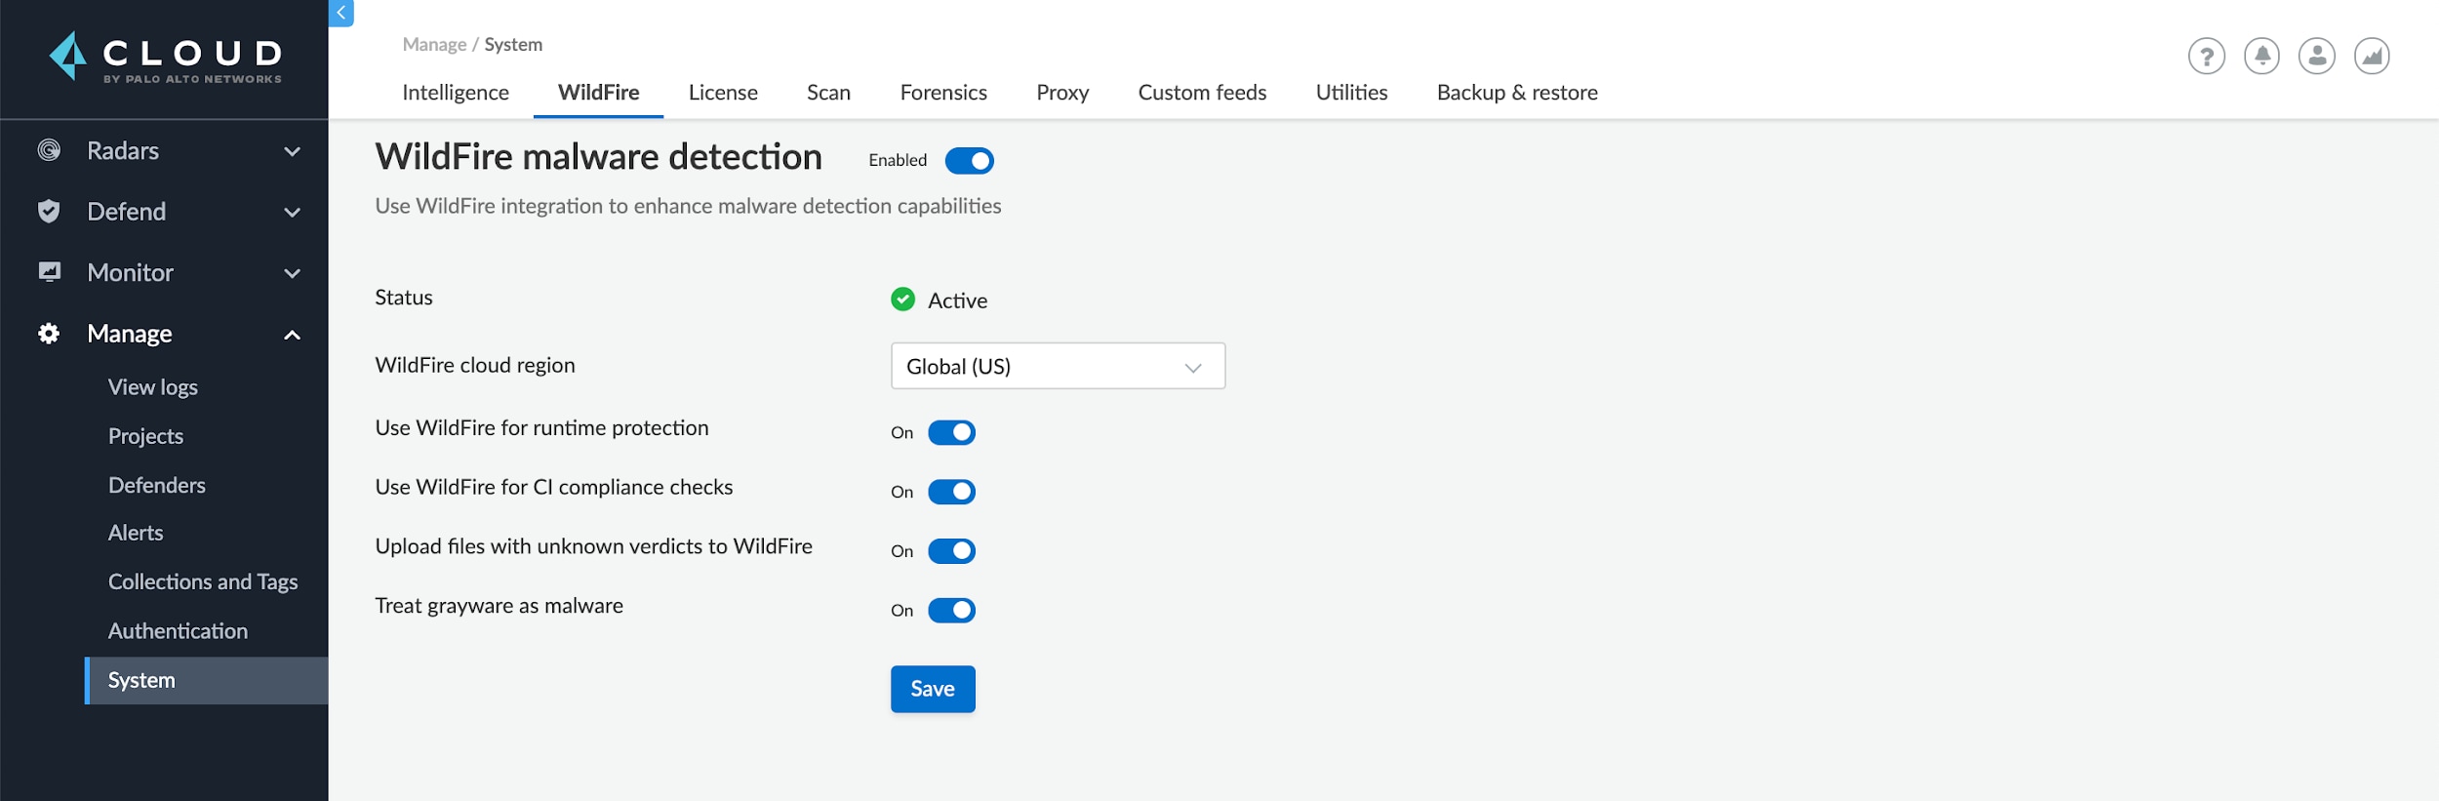Open the WildFire cloud region dropdown
The height and width of the screenshot is (801, 2439).
pos(1058,366)
